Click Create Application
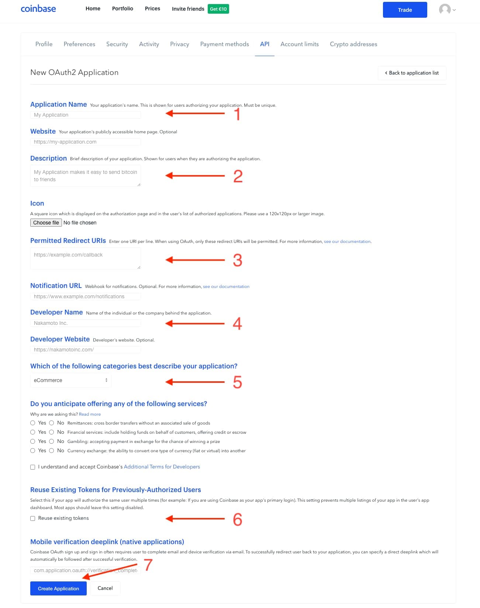The image size is (480, 608). pos(58,588)
